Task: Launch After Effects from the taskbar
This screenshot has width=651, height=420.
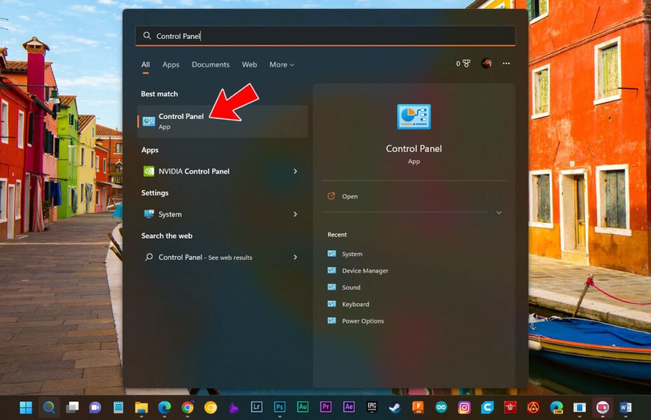Action: 349,407
